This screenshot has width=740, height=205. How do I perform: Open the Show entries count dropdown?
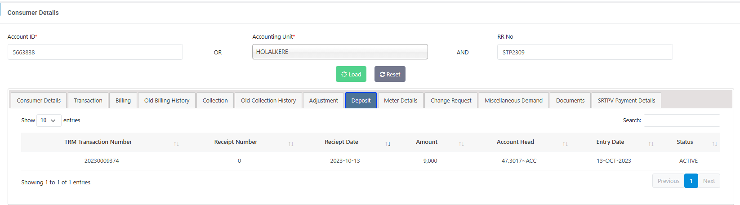click(49, 120)
